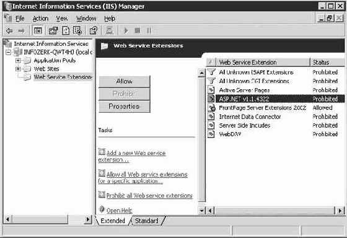Open the Properties toolbar icon
Viewport: 347px width, 238px height.
[53, 30]
